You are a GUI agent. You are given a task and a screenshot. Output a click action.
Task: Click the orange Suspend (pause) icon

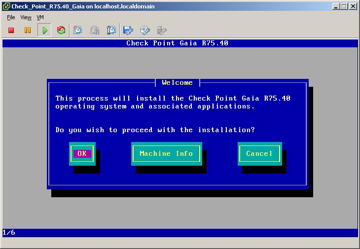point(28,30)
